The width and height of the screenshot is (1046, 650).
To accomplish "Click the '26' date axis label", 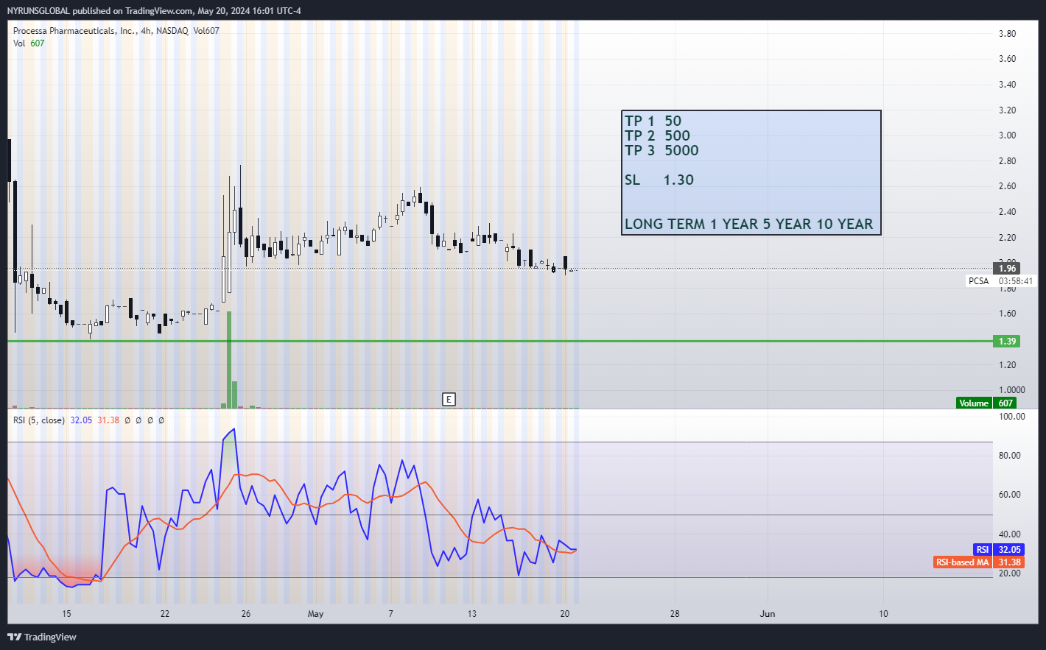I will [x=246, y=613].
